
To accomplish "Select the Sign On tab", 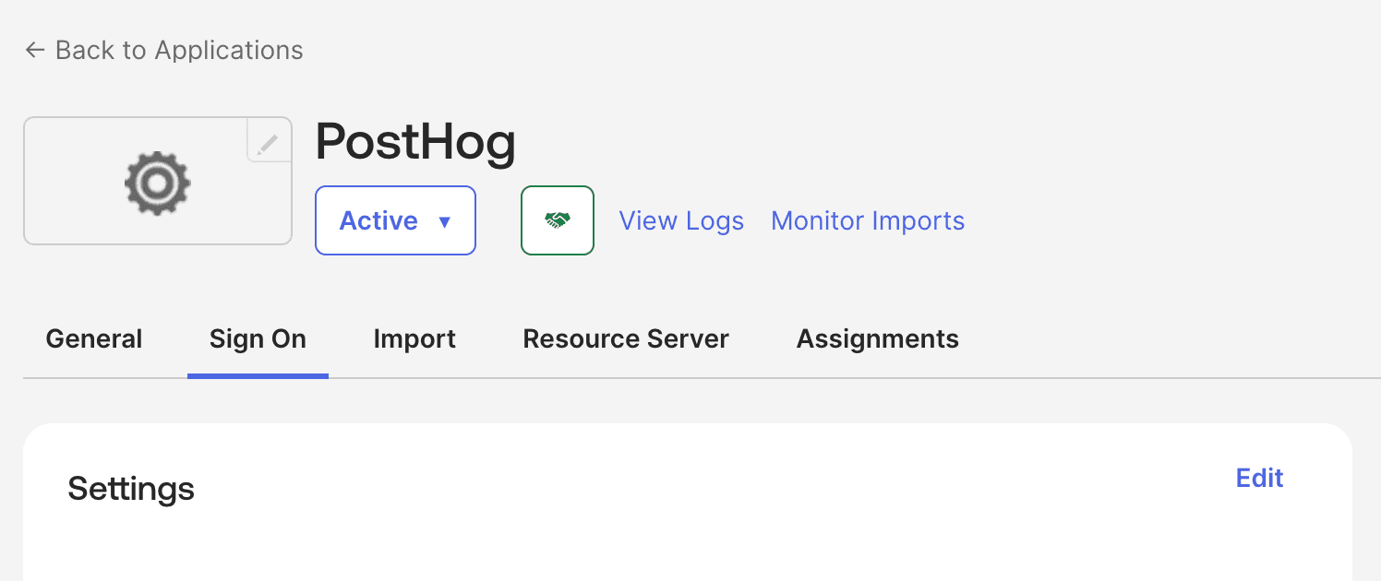I will coord(258,339).
